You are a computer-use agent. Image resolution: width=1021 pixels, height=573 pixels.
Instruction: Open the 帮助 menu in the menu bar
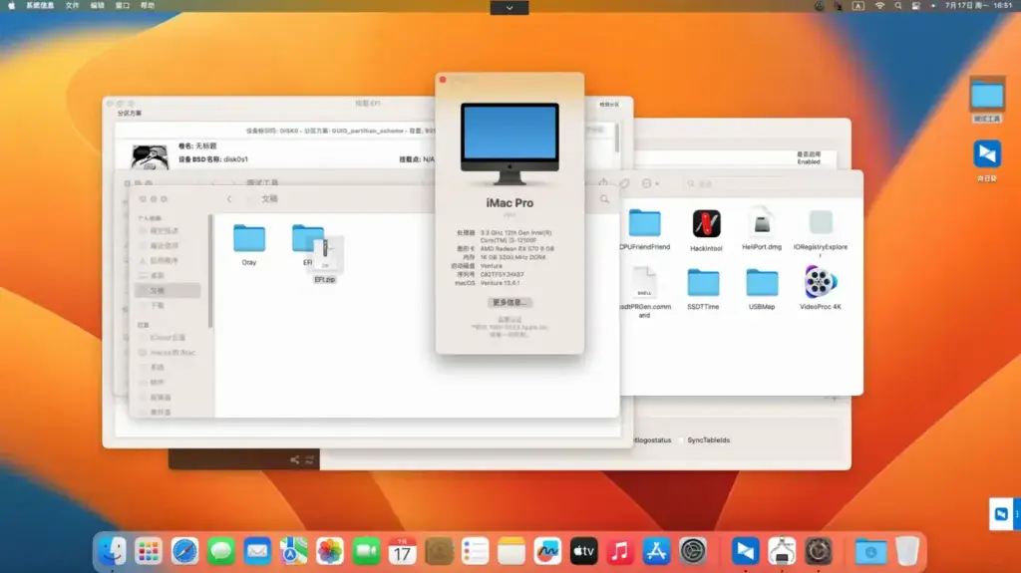tap(148, 5)
